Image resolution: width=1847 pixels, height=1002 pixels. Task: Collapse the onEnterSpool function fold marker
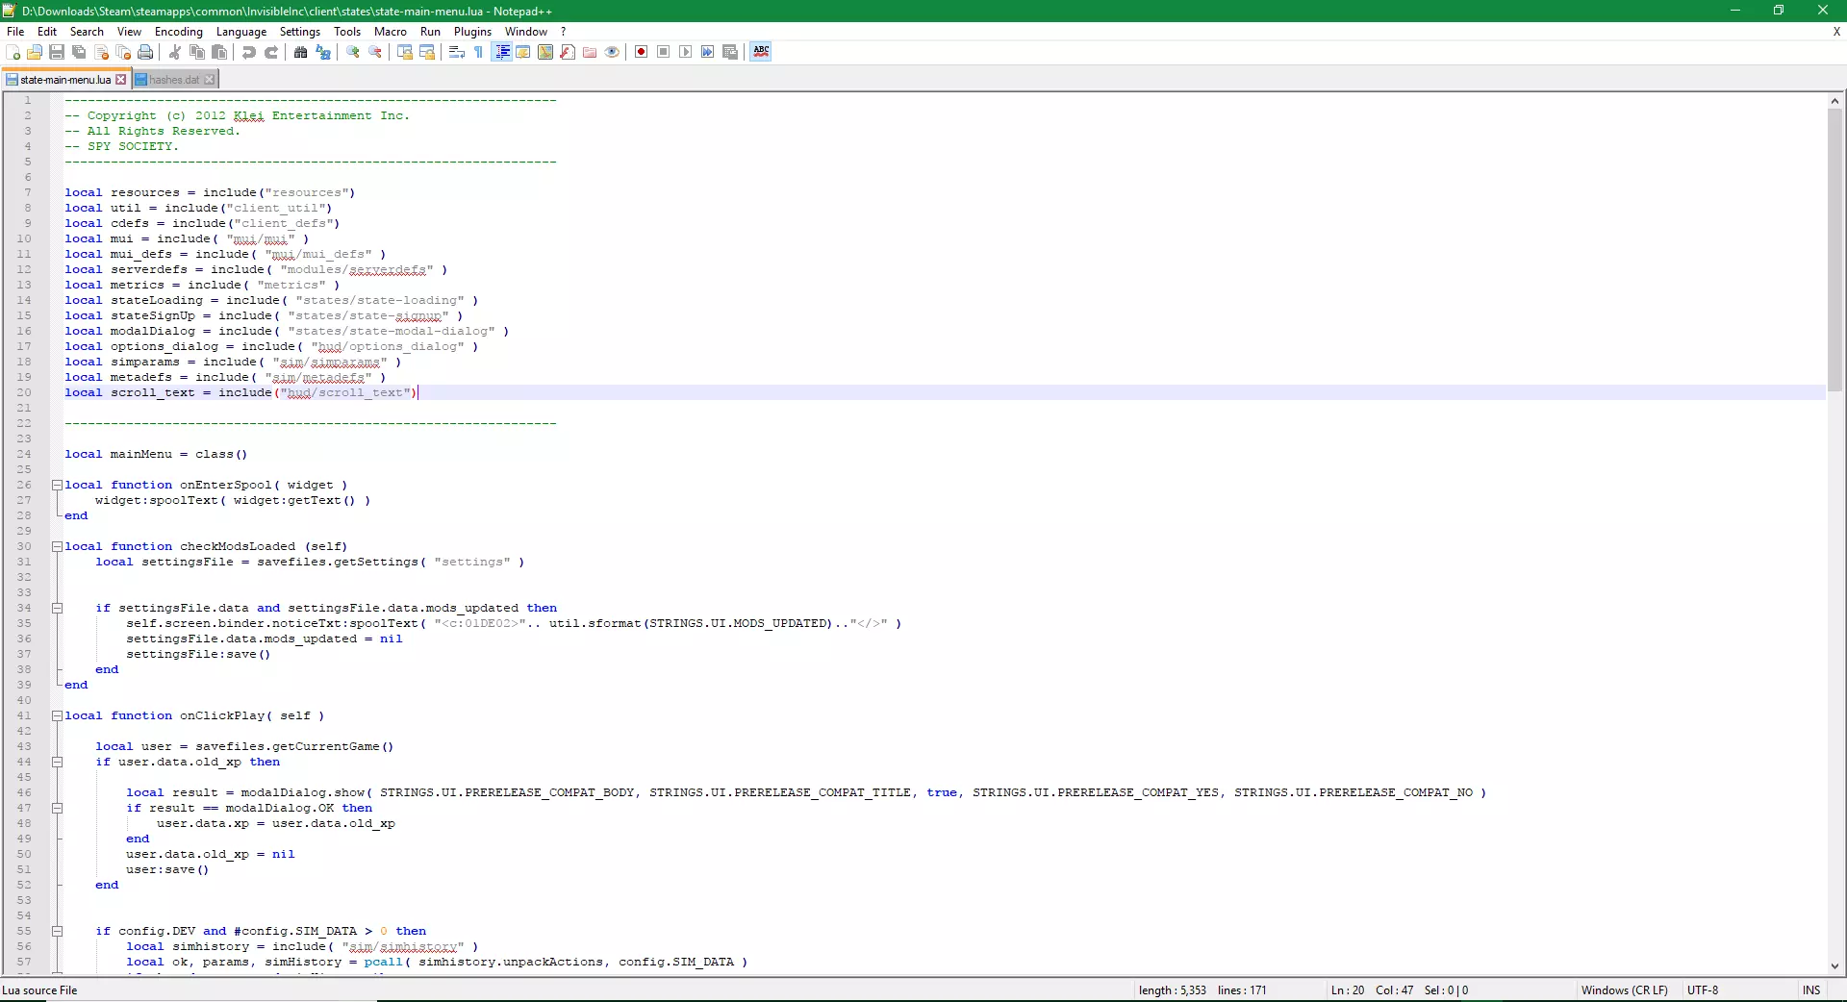coord(57,485)
